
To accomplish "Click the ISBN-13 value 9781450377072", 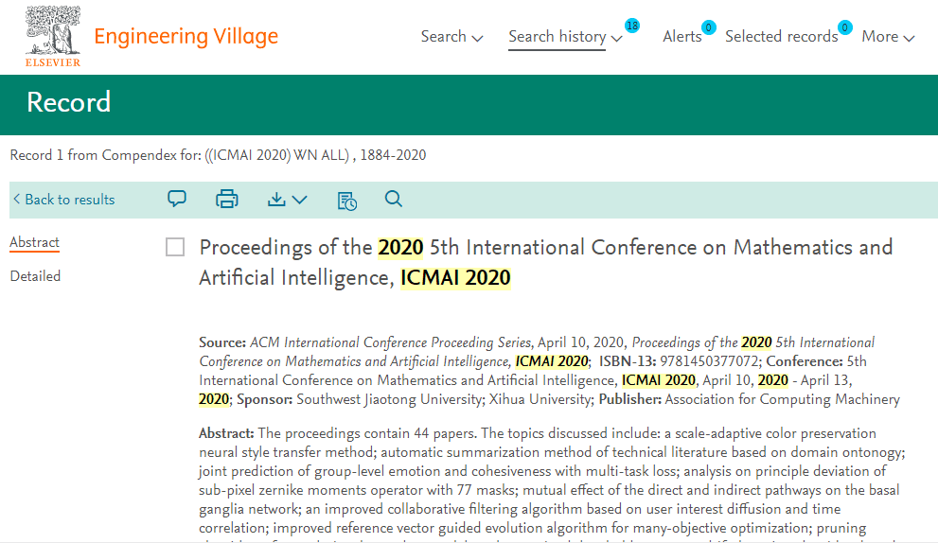I will click(x=710, y=361).
